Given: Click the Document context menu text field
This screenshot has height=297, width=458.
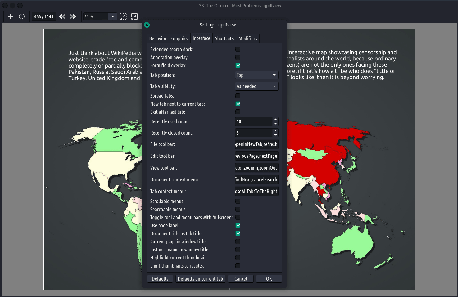Looking at the screenshot, I should click(x=256, y=180).
